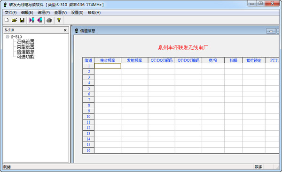Select channel row header 16

(88, 150)
